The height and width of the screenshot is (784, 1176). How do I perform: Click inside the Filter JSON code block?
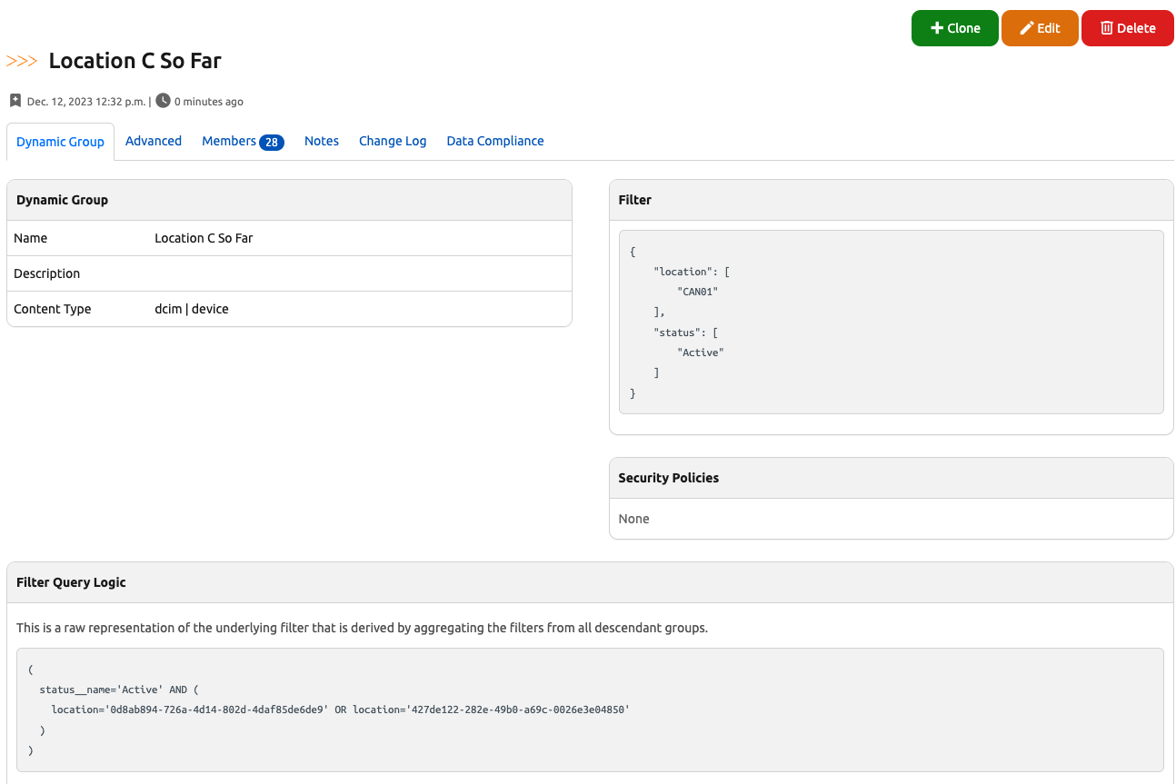click(x=885, y=322)
